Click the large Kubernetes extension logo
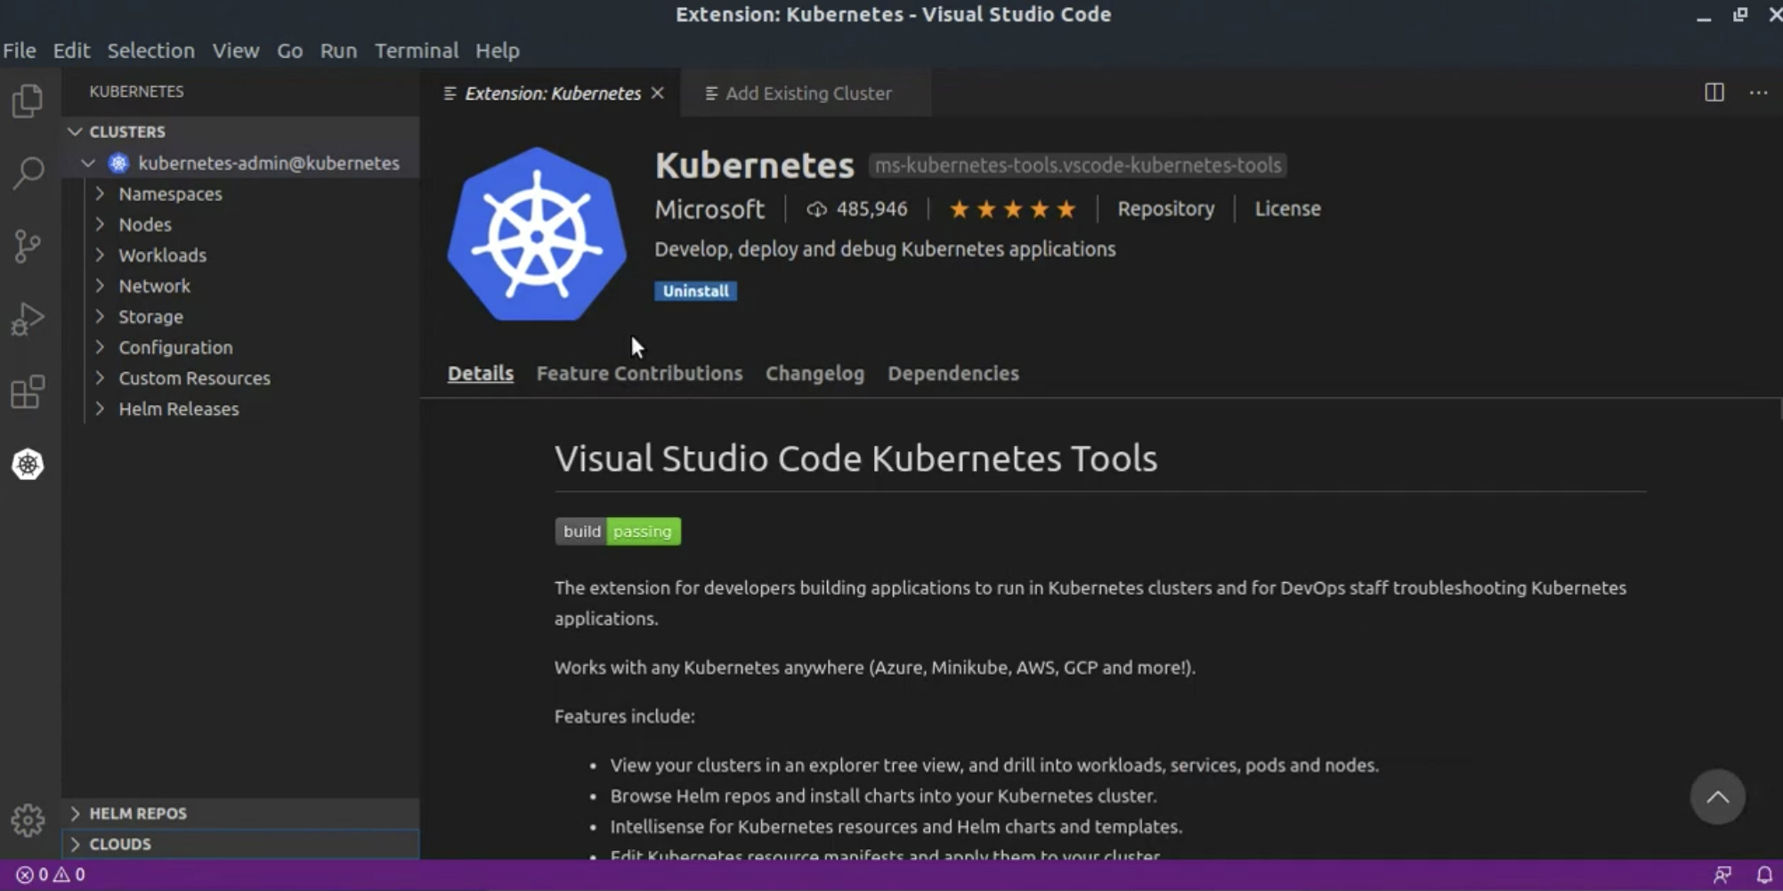 point(537,234)
